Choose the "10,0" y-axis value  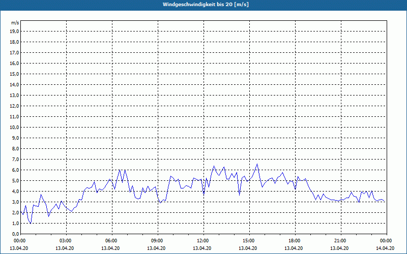coord(14,128)
